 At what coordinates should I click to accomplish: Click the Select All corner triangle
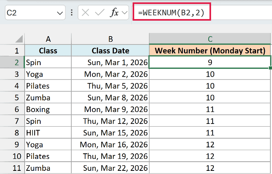(19, 39)
